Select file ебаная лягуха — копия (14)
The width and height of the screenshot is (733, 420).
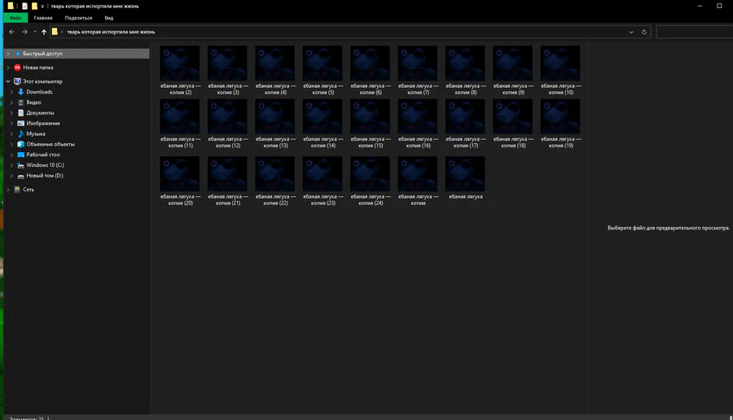tap(323, 124)
